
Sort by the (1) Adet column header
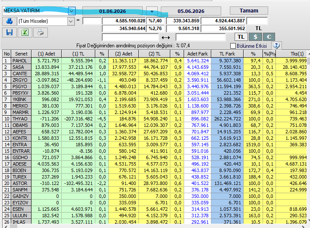click(x=47, y=54)
